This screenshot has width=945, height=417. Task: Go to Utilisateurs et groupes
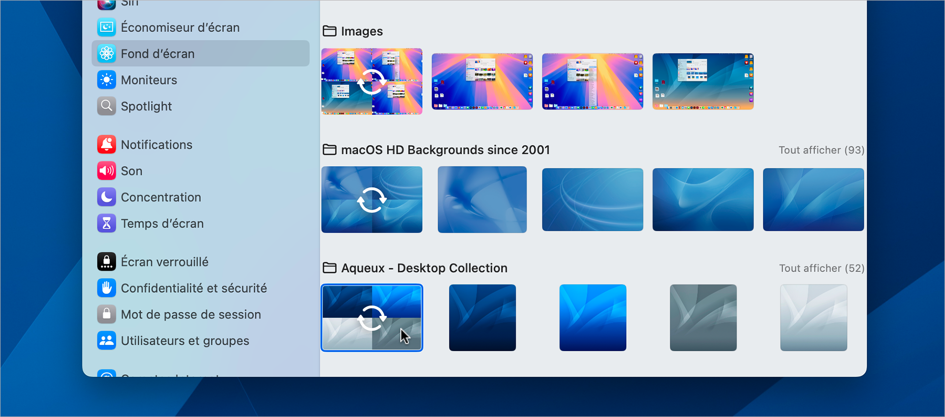(x=185, y=341)
